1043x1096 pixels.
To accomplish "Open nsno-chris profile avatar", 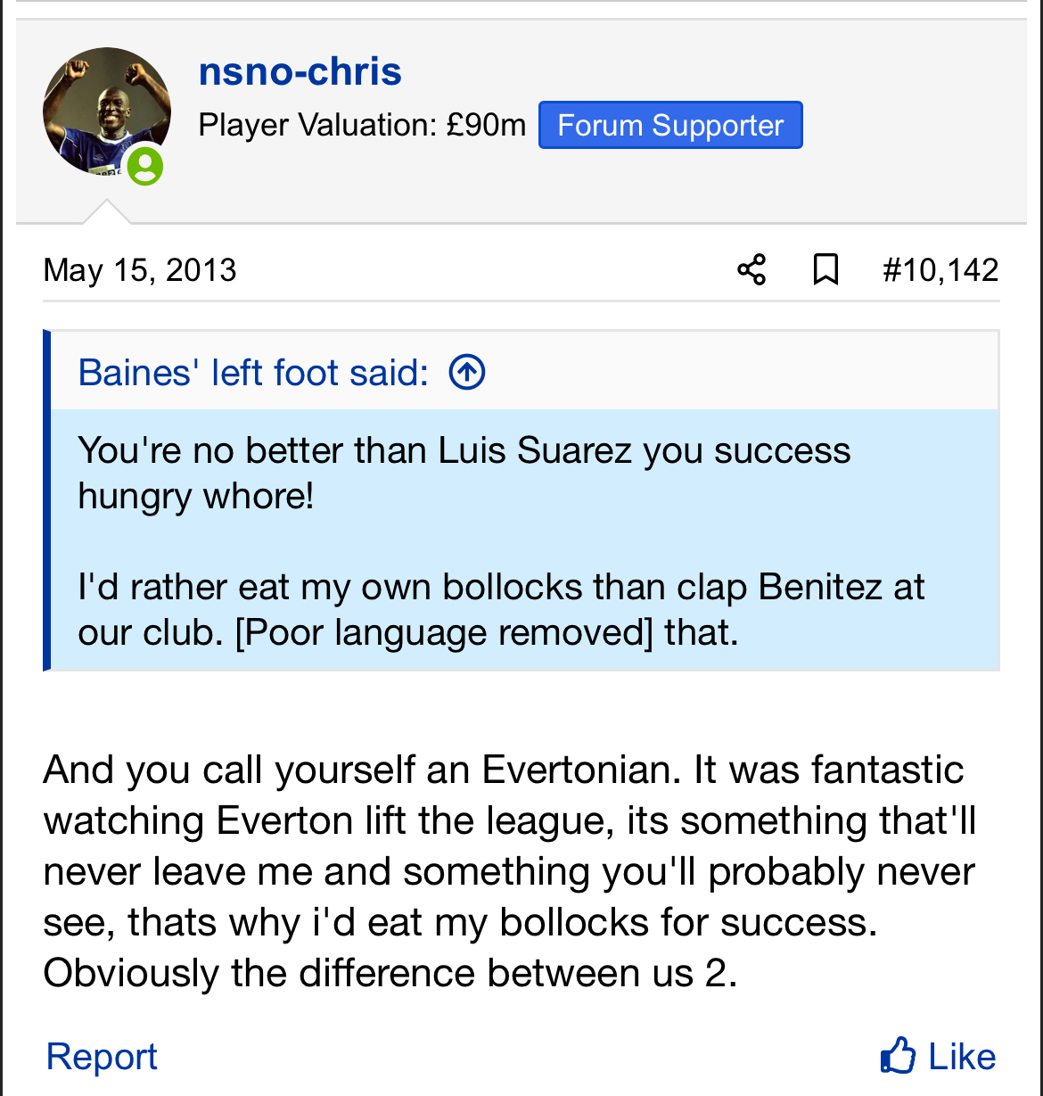I will coord(106,111).
